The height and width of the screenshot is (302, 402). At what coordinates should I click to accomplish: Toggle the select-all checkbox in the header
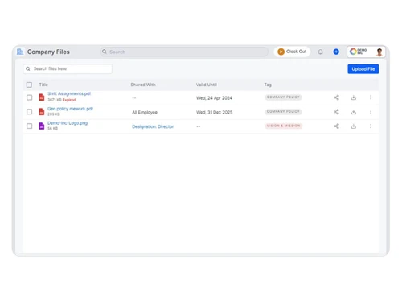point(29,85)
